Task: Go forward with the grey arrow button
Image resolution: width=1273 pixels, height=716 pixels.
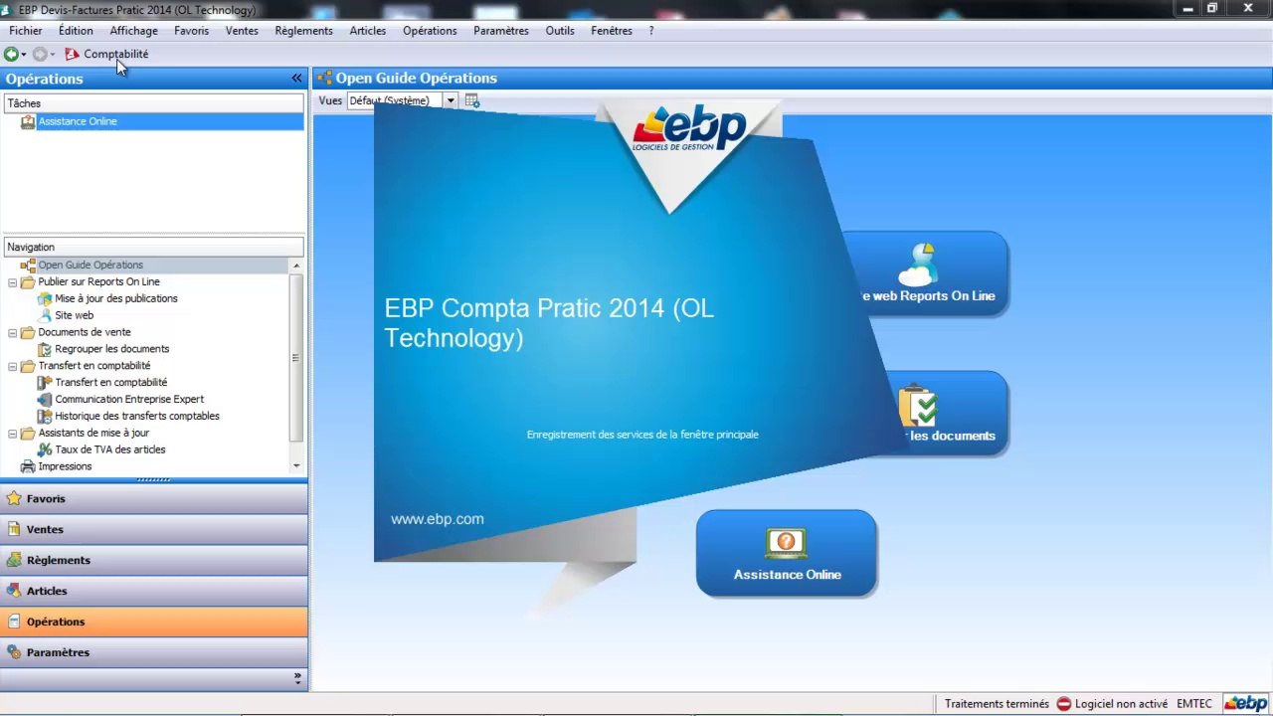Action: (40, 54)
